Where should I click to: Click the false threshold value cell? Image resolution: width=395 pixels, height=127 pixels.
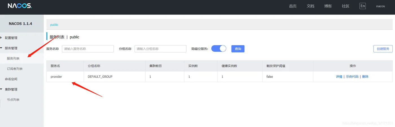288,77
